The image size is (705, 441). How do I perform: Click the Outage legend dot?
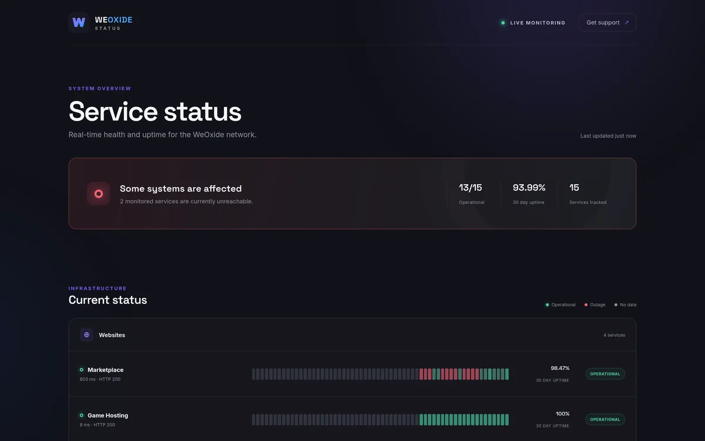(586, 305)
